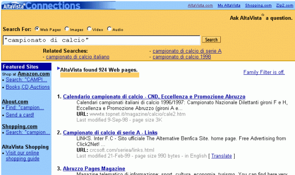Screen dimensions: 295x175
Task: Select the Audio radio button
Action: coord(109,29)
